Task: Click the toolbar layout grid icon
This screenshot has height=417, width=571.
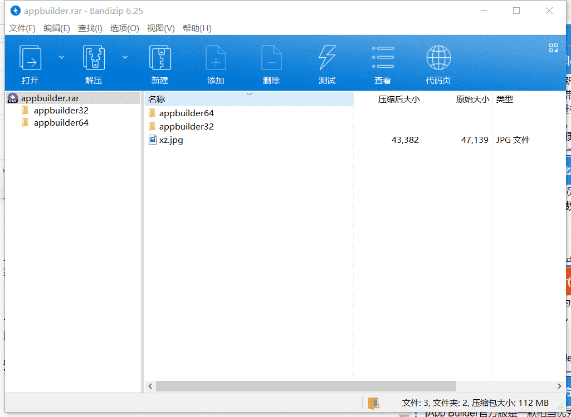Action: [x=554, y=48]
